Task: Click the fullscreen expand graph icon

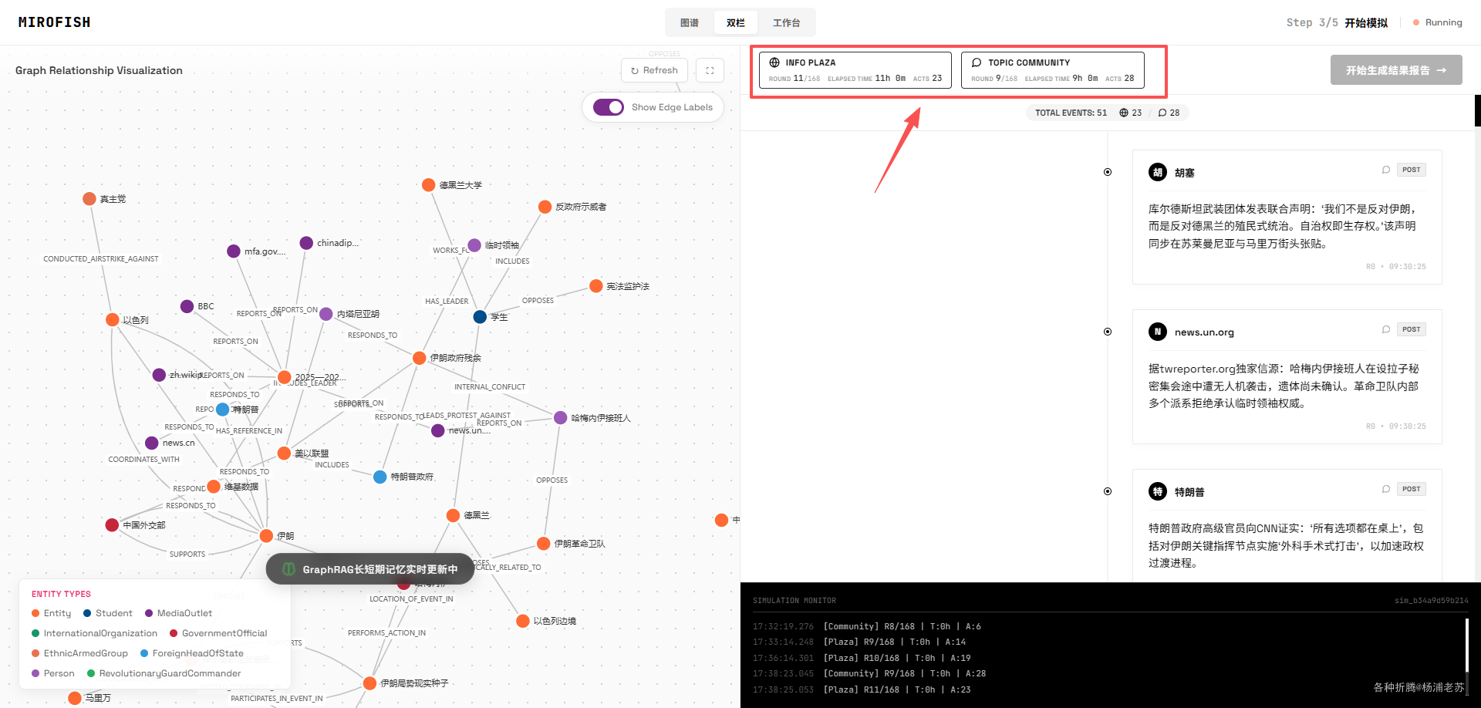Action: click(710, 70)
